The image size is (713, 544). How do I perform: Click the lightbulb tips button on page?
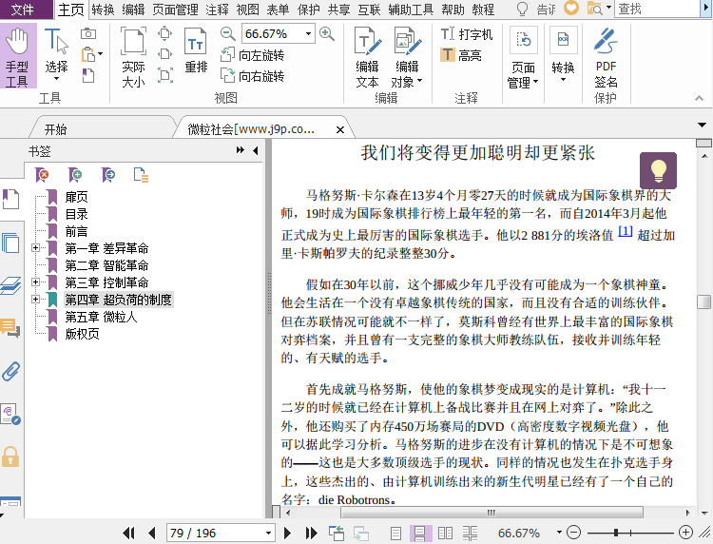pos(658,170)
